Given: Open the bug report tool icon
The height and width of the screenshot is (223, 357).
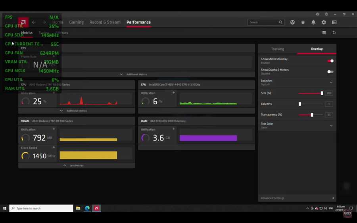Looking at the screenshot, I should (x=317, y=14).
